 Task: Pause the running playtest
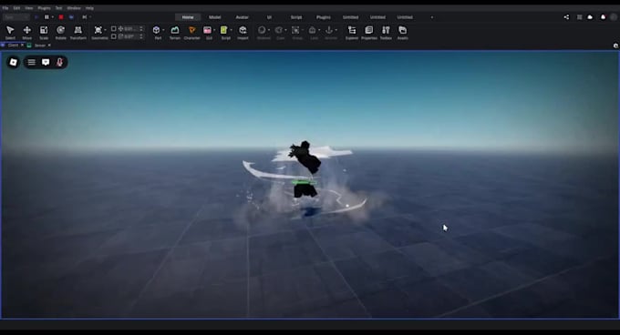click(46, 17)
